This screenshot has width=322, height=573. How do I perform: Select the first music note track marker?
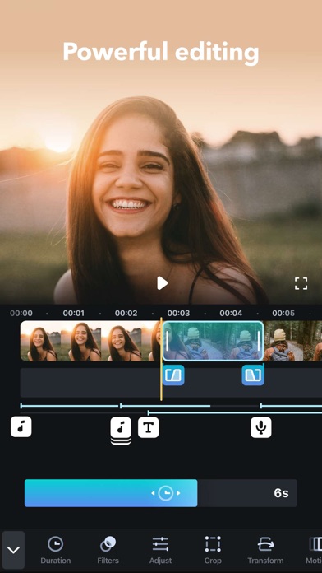tap(21, 426)
